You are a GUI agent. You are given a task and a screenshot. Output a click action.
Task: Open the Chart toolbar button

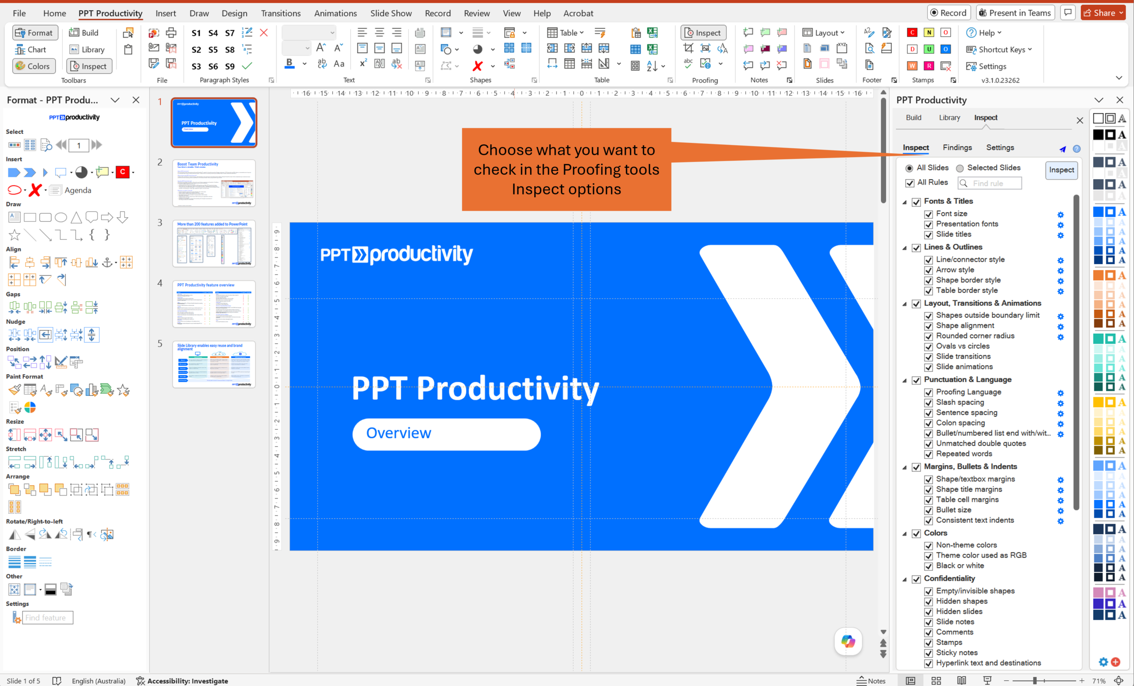(31, 49)
